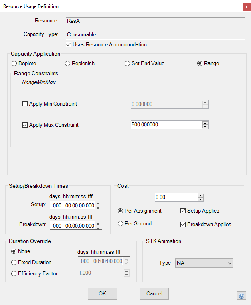Close the Resource Usage Definition dialog
Image resolution: width=251 pixels, height=305 pixels.
click(x=245, y=7)
